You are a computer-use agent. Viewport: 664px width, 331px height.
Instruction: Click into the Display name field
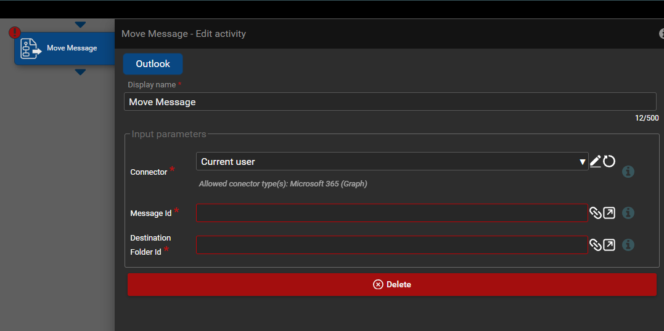(390, 102)
